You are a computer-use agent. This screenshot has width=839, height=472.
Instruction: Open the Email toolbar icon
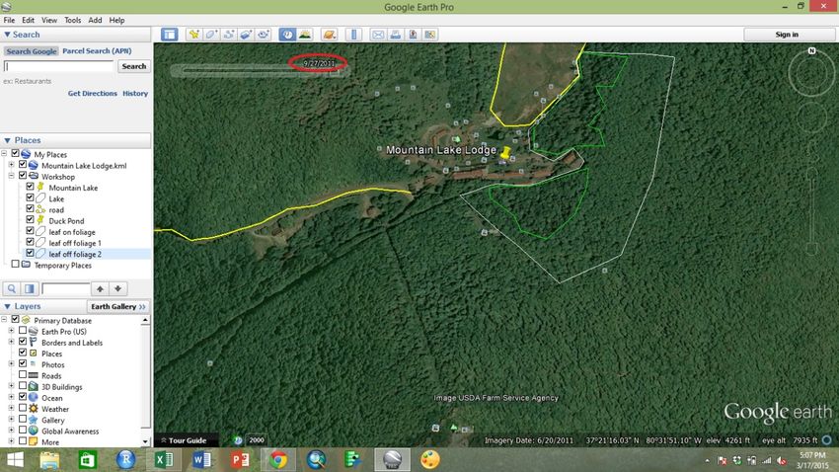pos(378,35)
